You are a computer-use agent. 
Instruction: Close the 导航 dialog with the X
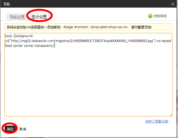pos(173,4)
